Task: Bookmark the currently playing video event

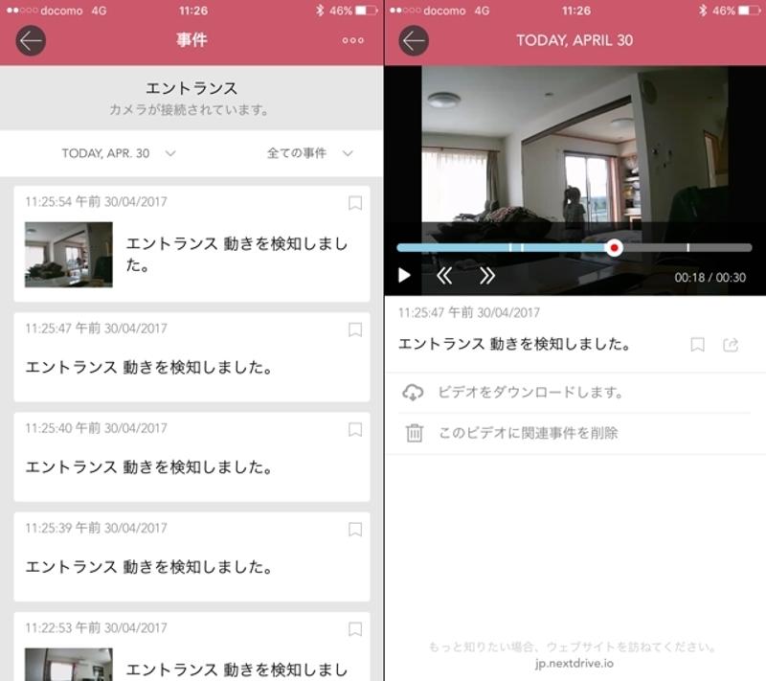Action: coord(697,345)
